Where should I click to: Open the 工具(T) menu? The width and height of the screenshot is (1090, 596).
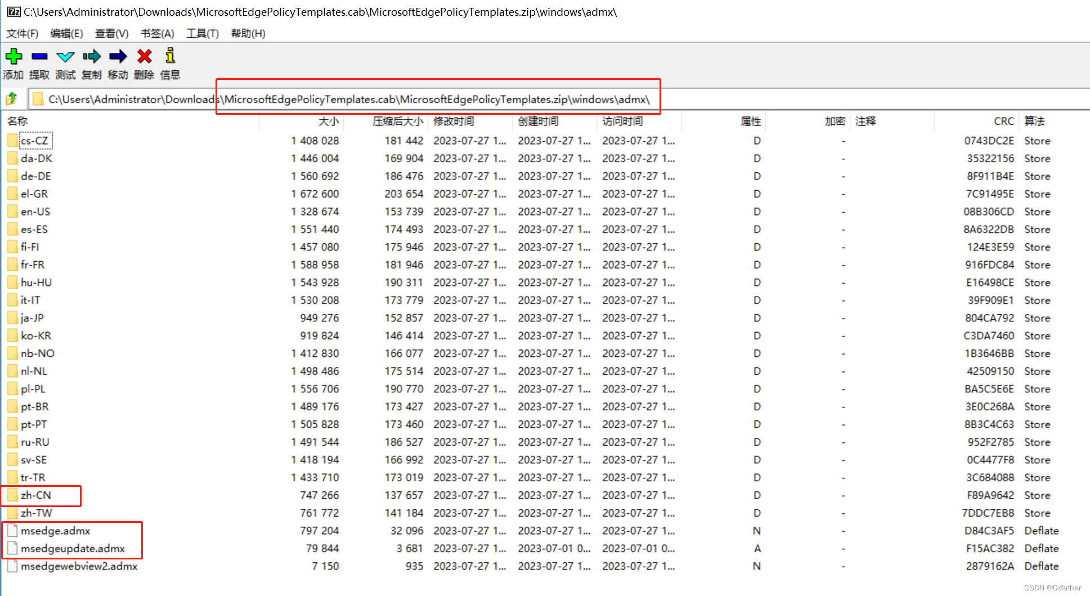point(201,33)
